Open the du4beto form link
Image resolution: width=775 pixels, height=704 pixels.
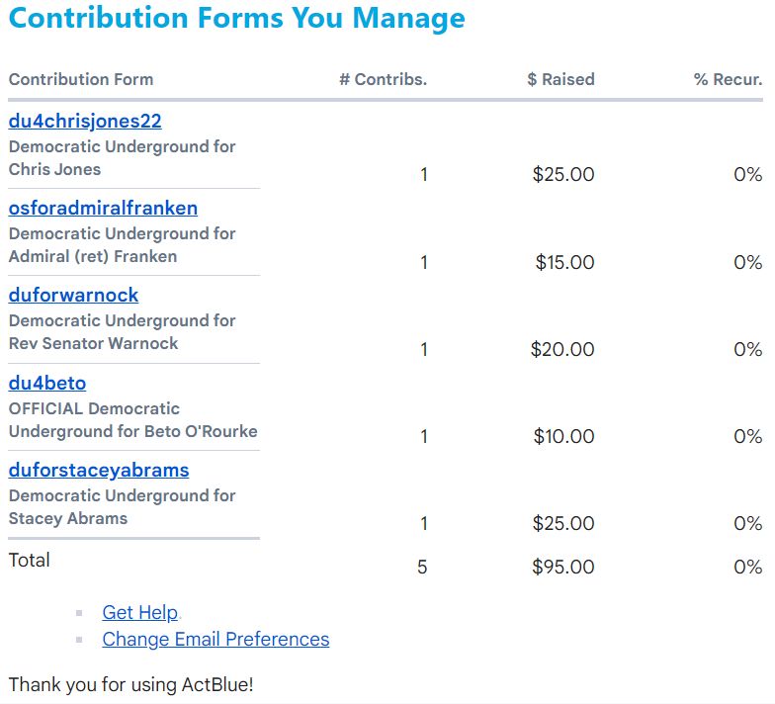[47, 383]
